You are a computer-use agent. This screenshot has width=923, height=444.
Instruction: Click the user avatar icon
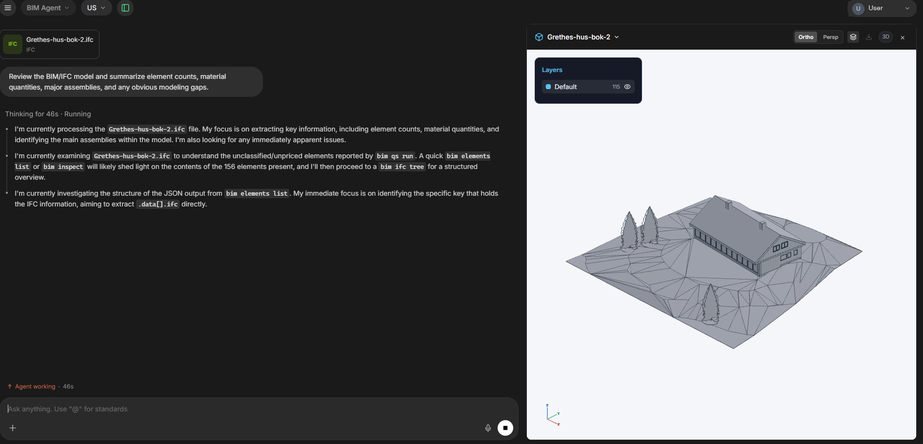tap(858, 8)
